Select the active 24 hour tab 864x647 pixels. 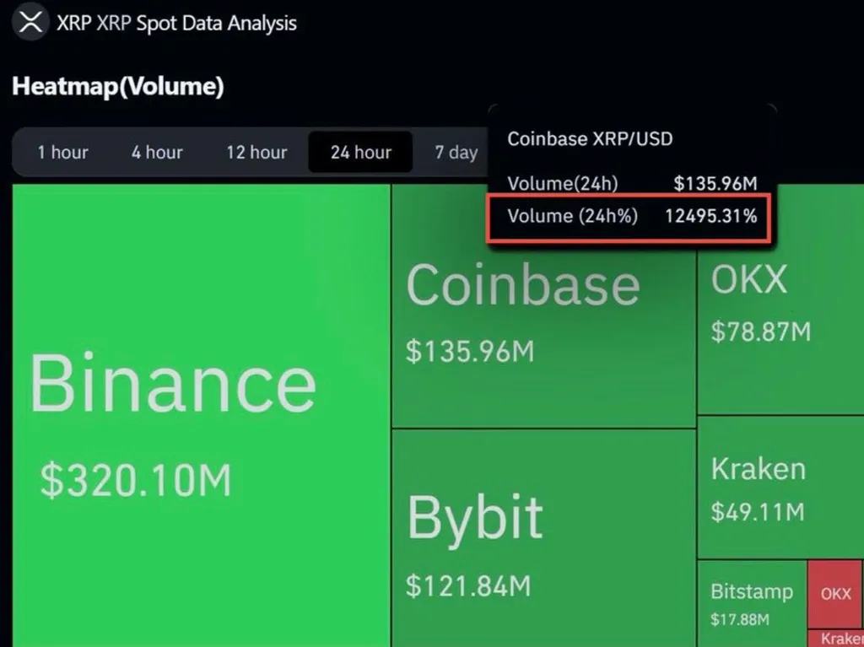tap(360, 153)
